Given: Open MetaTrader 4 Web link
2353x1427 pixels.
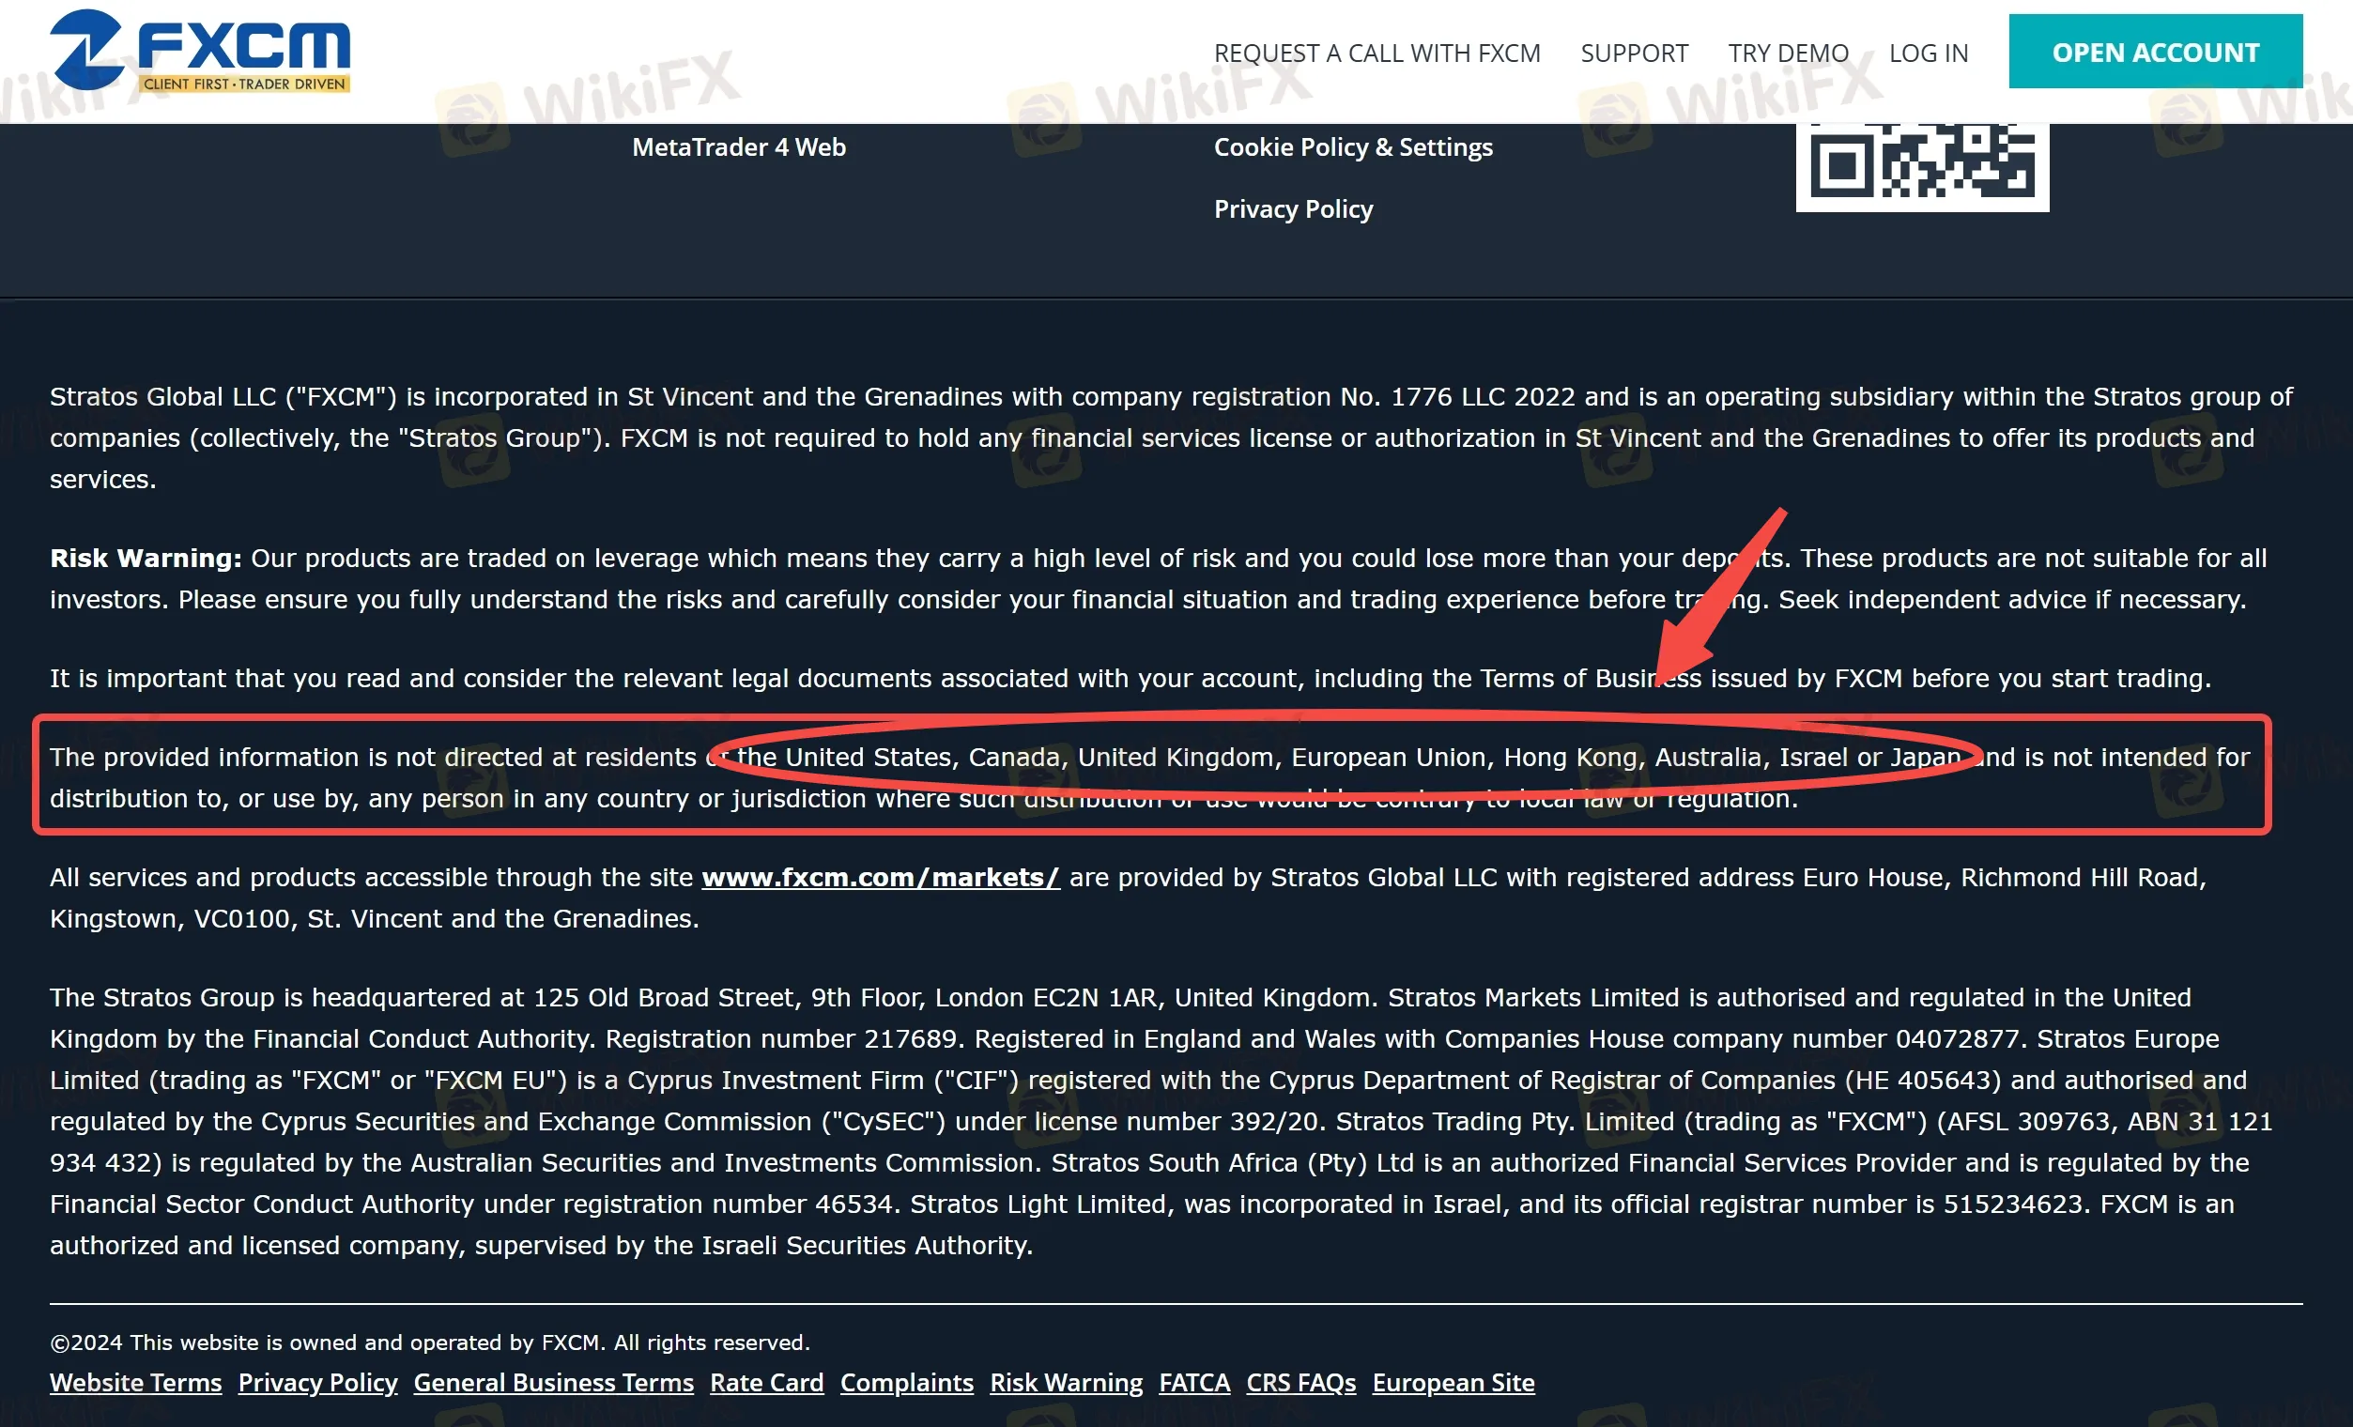Looking at the screenshot, I should [x=738, y=147].
